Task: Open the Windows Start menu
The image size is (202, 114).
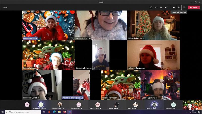Action: pos(2,111)
